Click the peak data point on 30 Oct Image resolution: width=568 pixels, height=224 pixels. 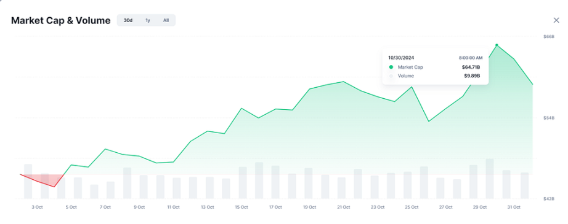(x=497, y=45)
